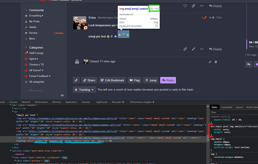Click the timeline bell notification button
This screenshot has height=164, width=258.
tap(257, 64)
